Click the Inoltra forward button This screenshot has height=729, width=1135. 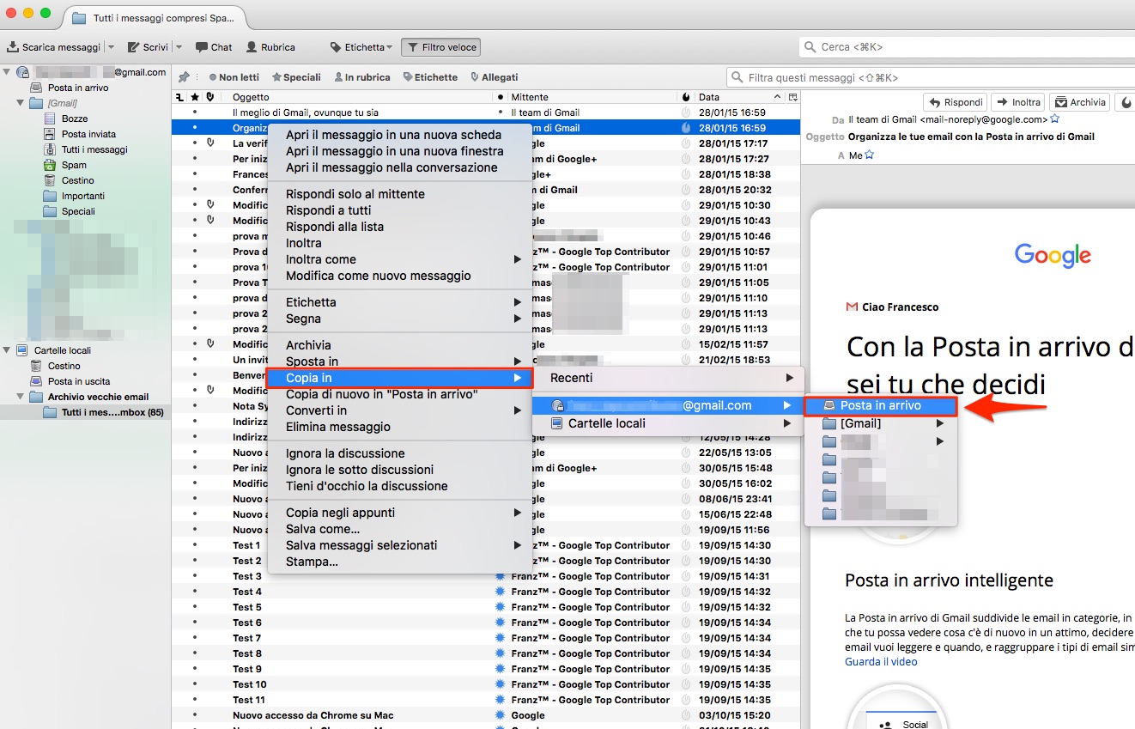[1017, 102]
